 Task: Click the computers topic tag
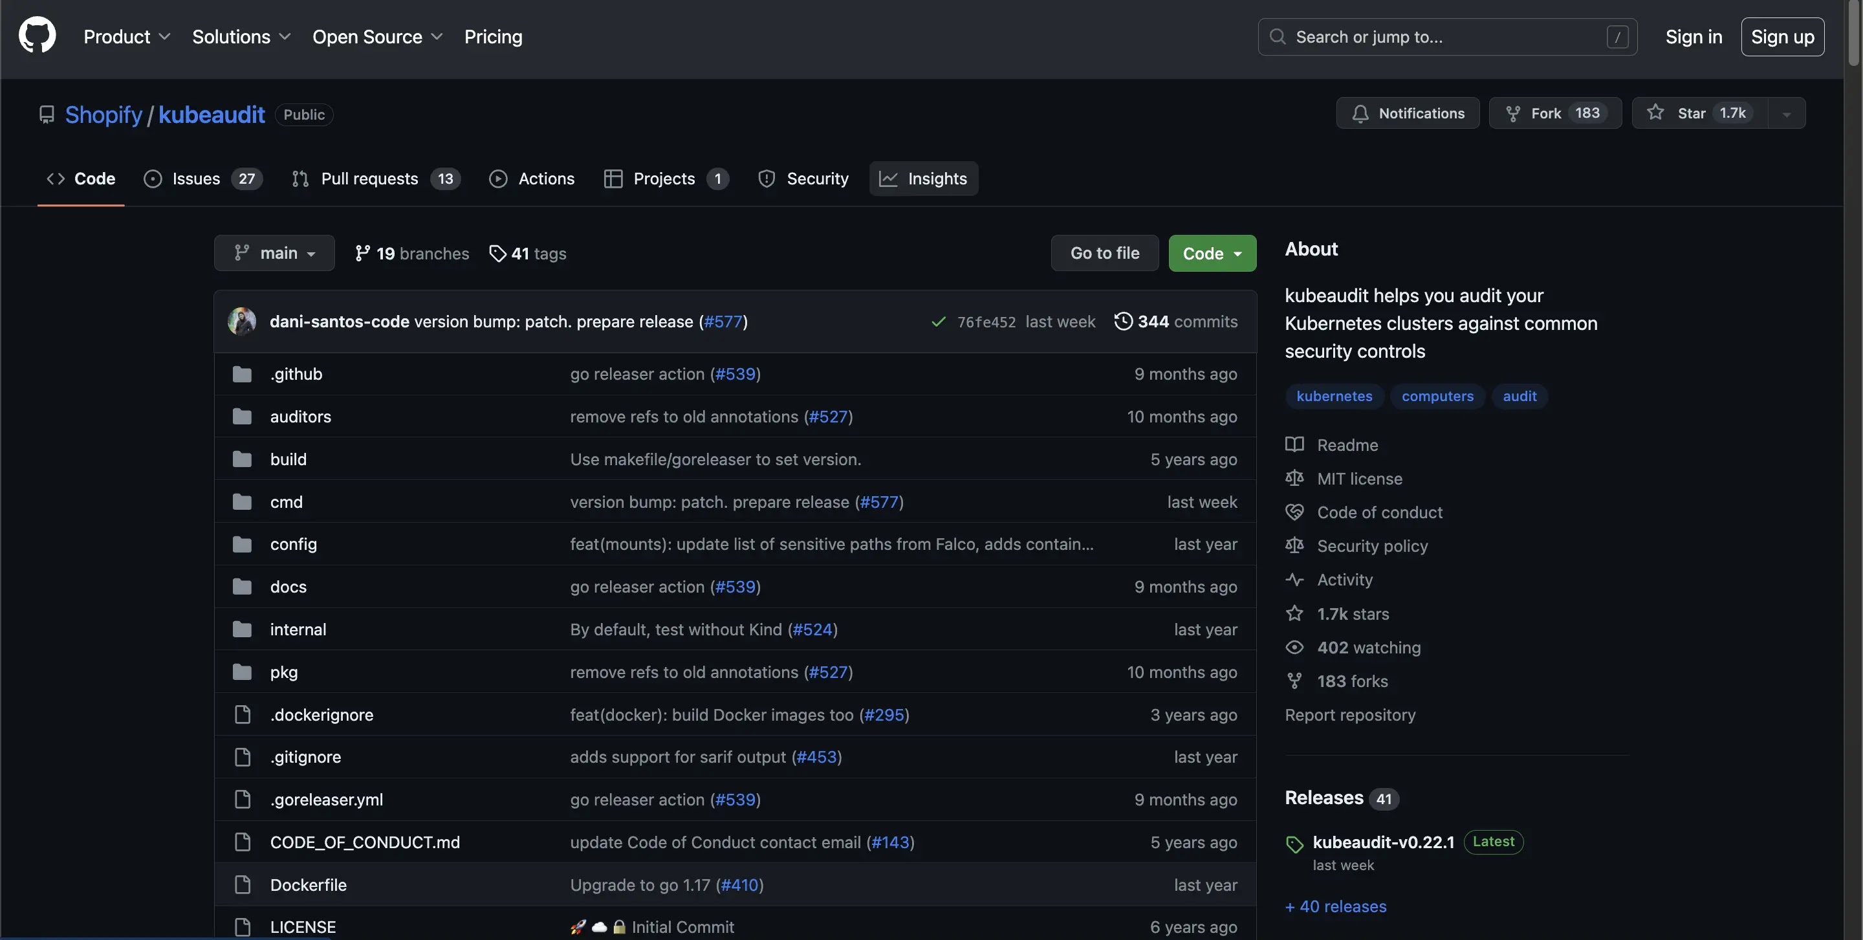click(1438, 396)
